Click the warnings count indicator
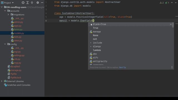Image resolution: width=178 pixels, height=100 pixels. pyautogui.click(x=162, y=3)
